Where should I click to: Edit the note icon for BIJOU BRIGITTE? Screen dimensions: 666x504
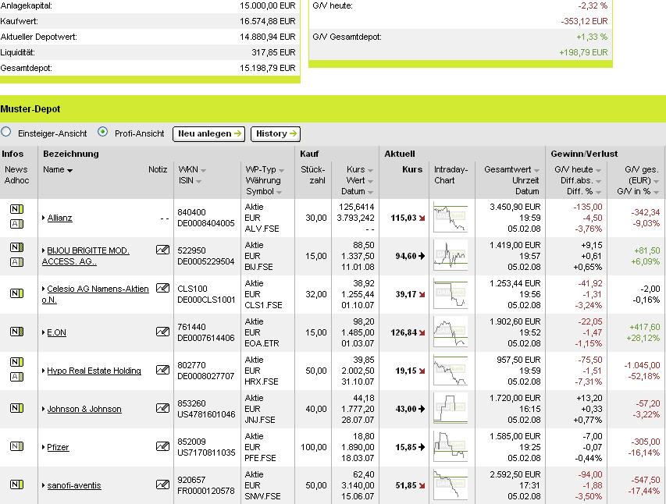tap(162, 250)
